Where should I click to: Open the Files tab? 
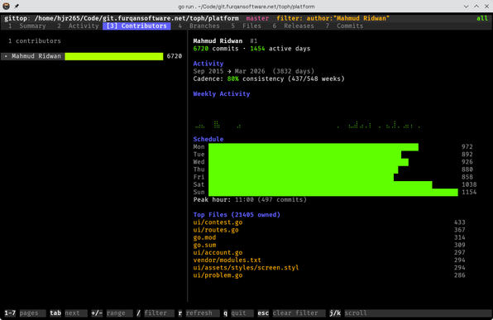pos(247,26)
